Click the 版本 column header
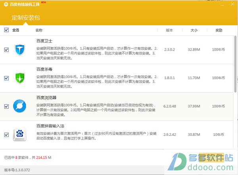238x175 pixels. pos(169,30)
